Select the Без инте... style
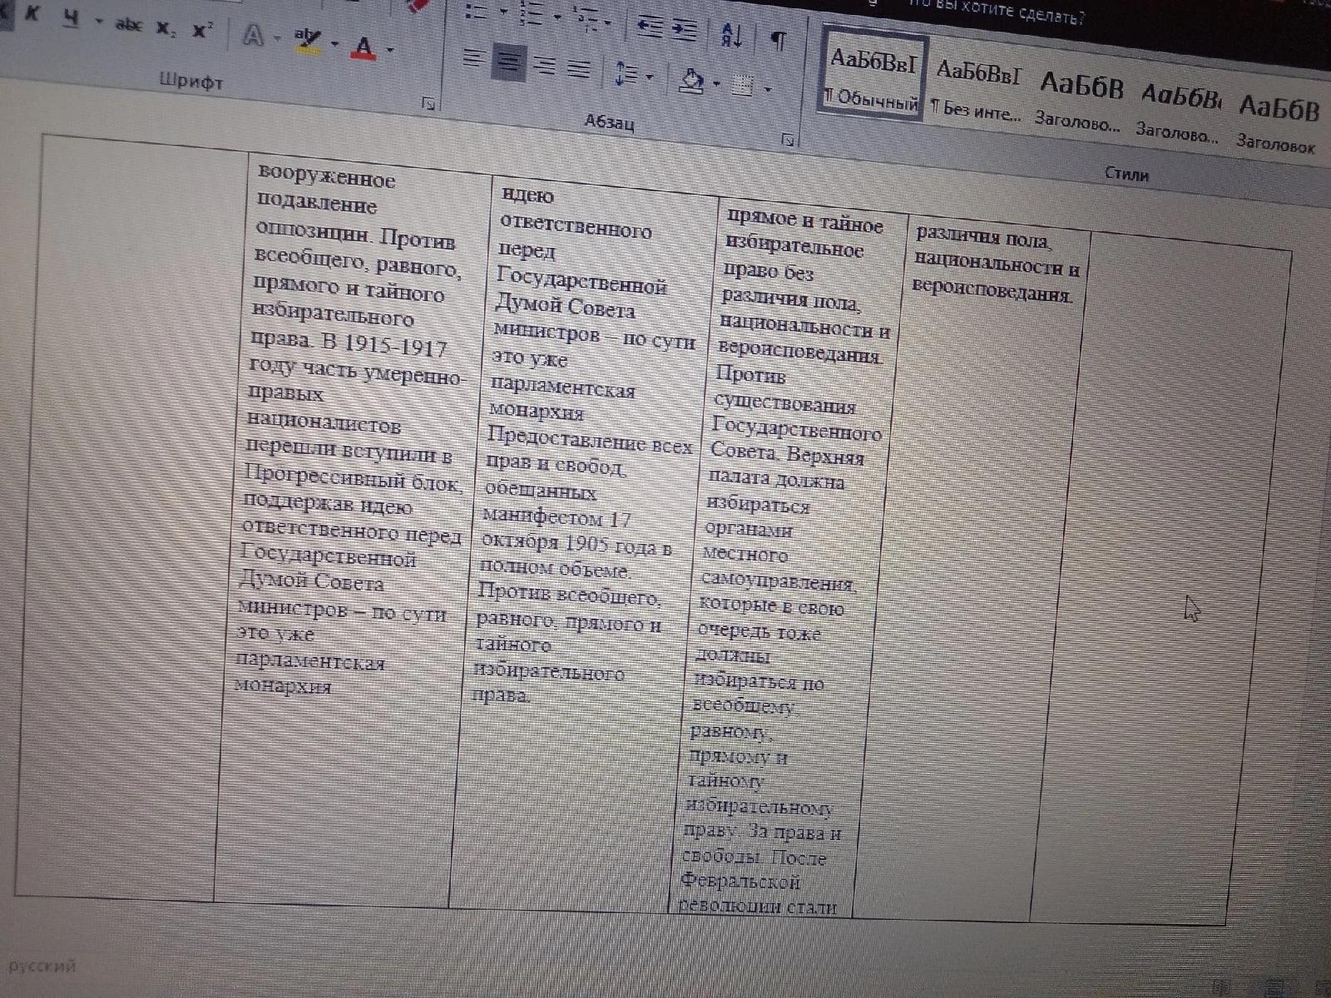The width and height of the screenshot is (1331, 998). tap(977, 90)
